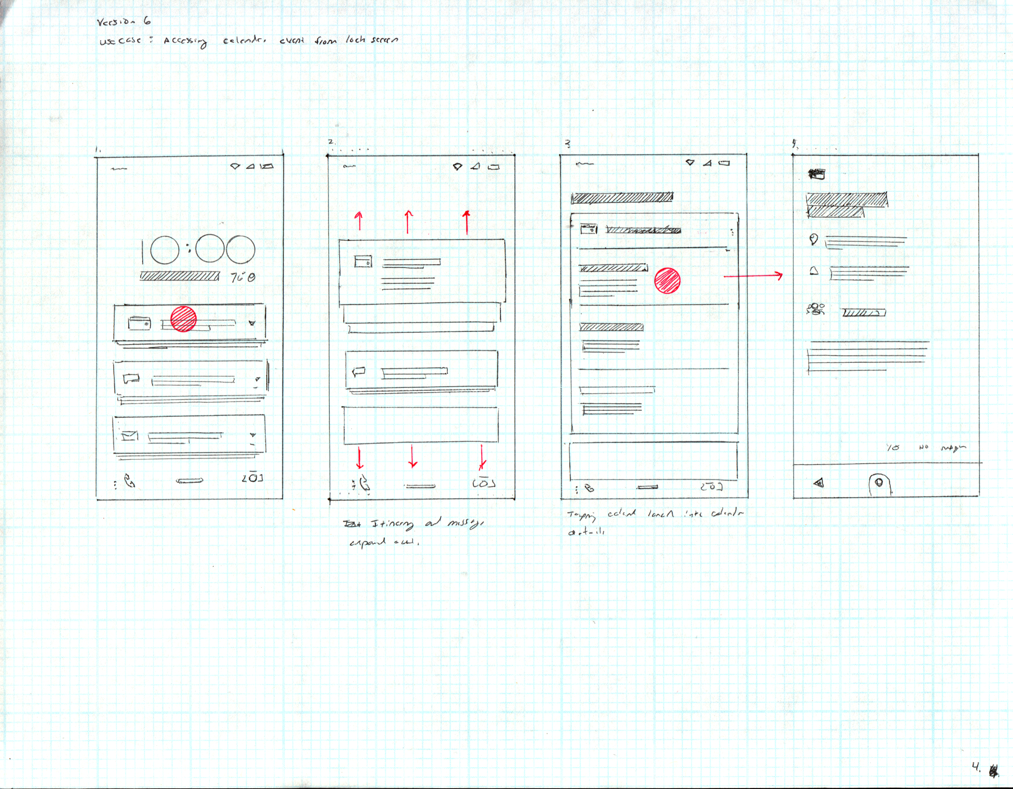The image size is (1013, 789).
Task: Tap the battery icon in screen 2
Action: click(x=493, y=167)
